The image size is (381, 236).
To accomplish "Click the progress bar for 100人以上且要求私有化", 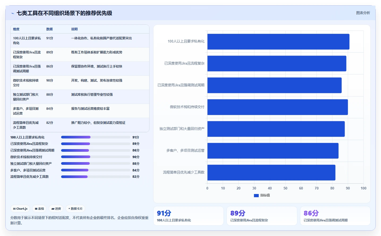I will (96, 137).
